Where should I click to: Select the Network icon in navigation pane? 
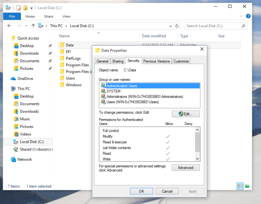pyautogui.click(x=13, y=159)
